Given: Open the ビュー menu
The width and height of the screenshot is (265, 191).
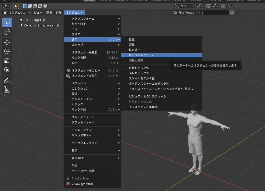Looking at the screenshot, I should pyautogui.click(x=38, y=12).
